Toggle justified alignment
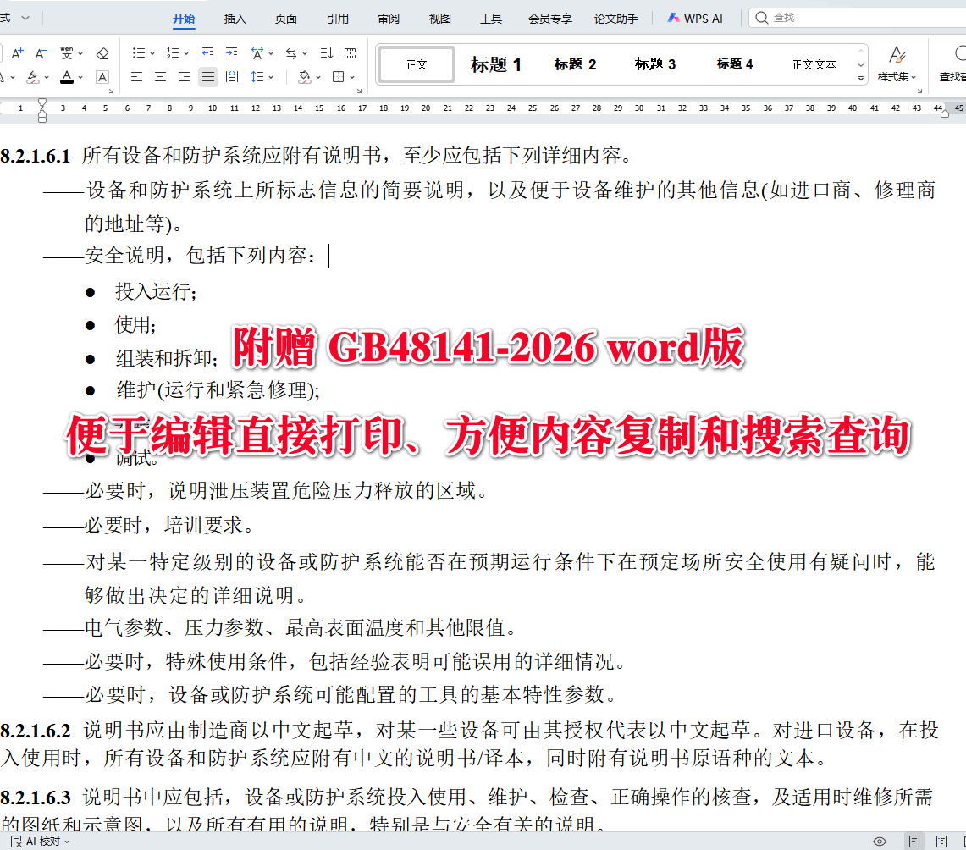Image resolution: width=966 pixels, height=850 pixels. click(208, 77)
